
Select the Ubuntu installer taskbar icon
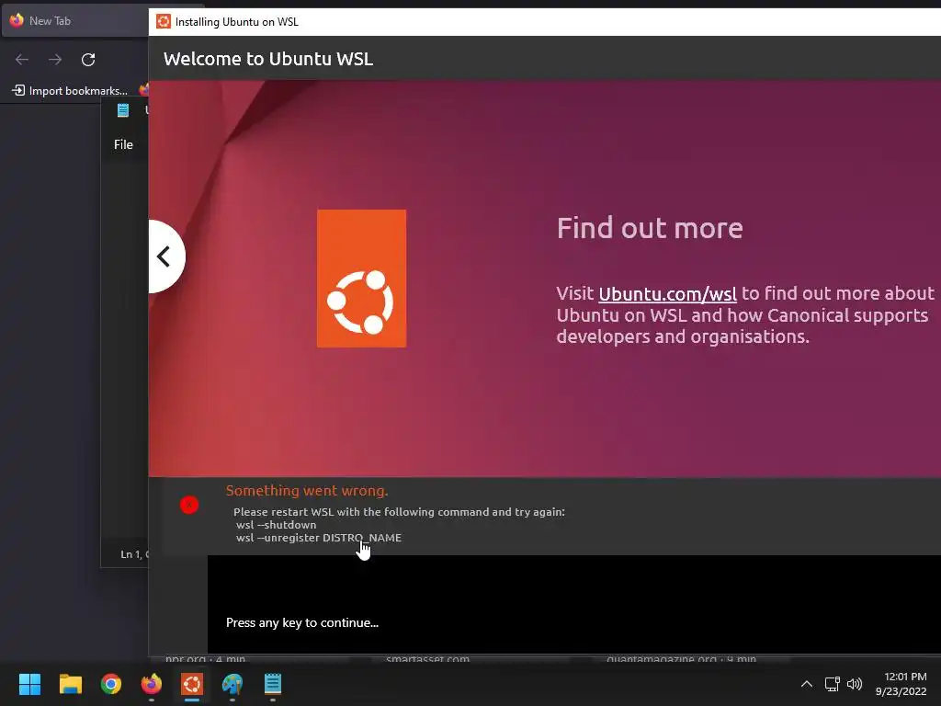click(x=192, y=684)
